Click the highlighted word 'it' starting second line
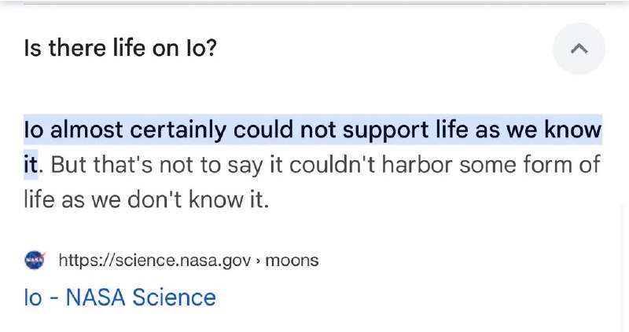 31,165
